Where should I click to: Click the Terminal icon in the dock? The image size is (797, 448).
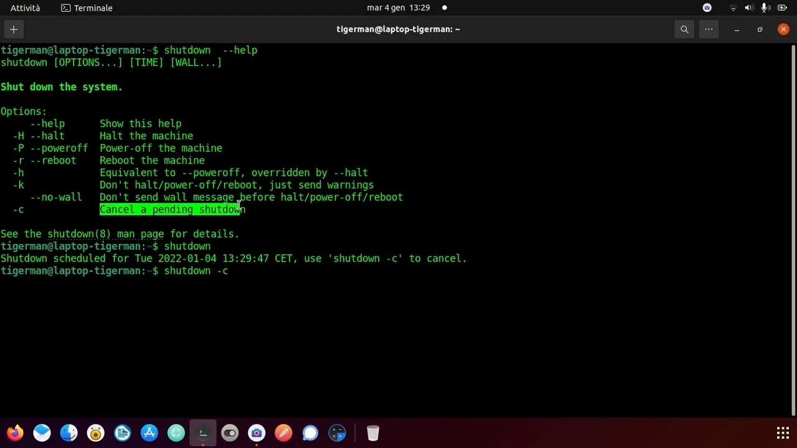(x=203, y=433)
